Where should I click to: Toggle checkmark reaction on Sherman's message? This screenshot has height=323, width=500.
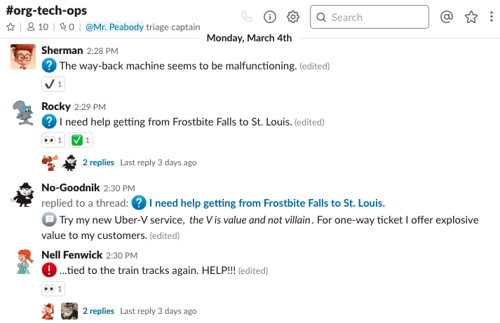pos(53,84)
